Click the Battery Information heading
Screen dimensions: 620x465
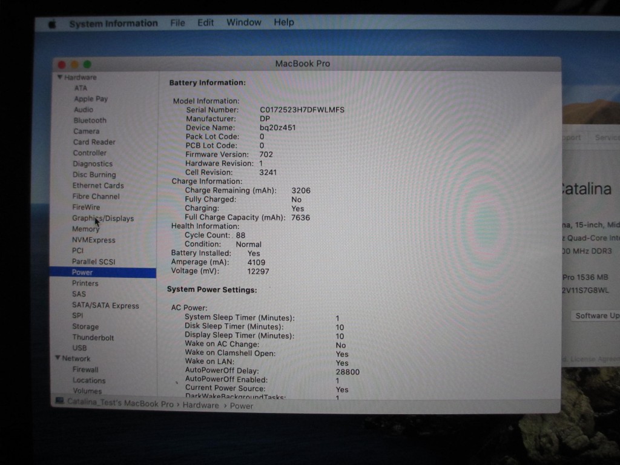207,82
